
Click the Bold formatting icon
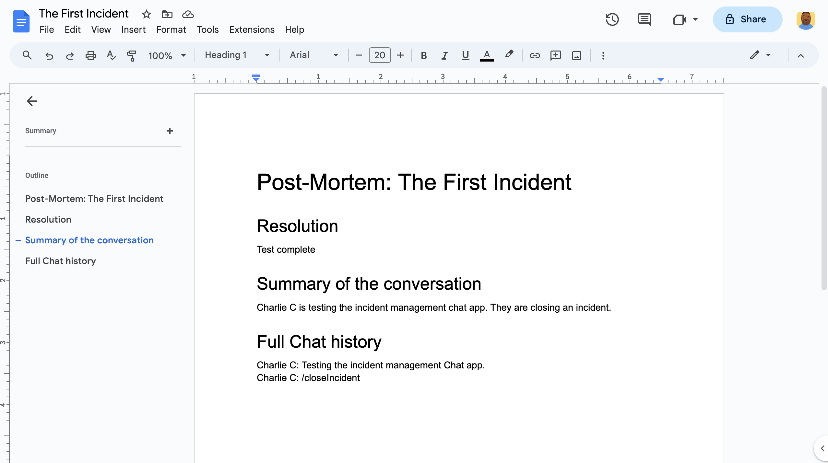(x=423, y=55)
